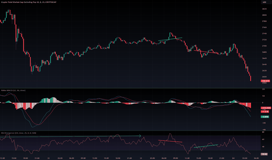Click the -3B label on the MACD axis
This screenshot has width=272, height=160.
pos(264,123)
